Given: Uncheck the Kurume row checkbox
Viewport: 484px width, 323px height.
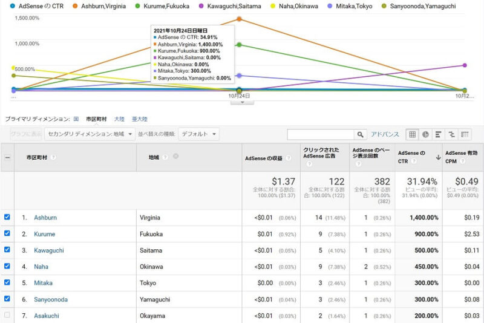Looking at the screenshot, I should 7,233.
